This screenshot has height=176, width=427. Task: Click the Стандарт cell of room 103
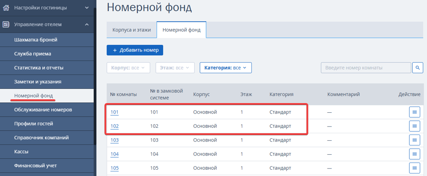click(281, 140)
